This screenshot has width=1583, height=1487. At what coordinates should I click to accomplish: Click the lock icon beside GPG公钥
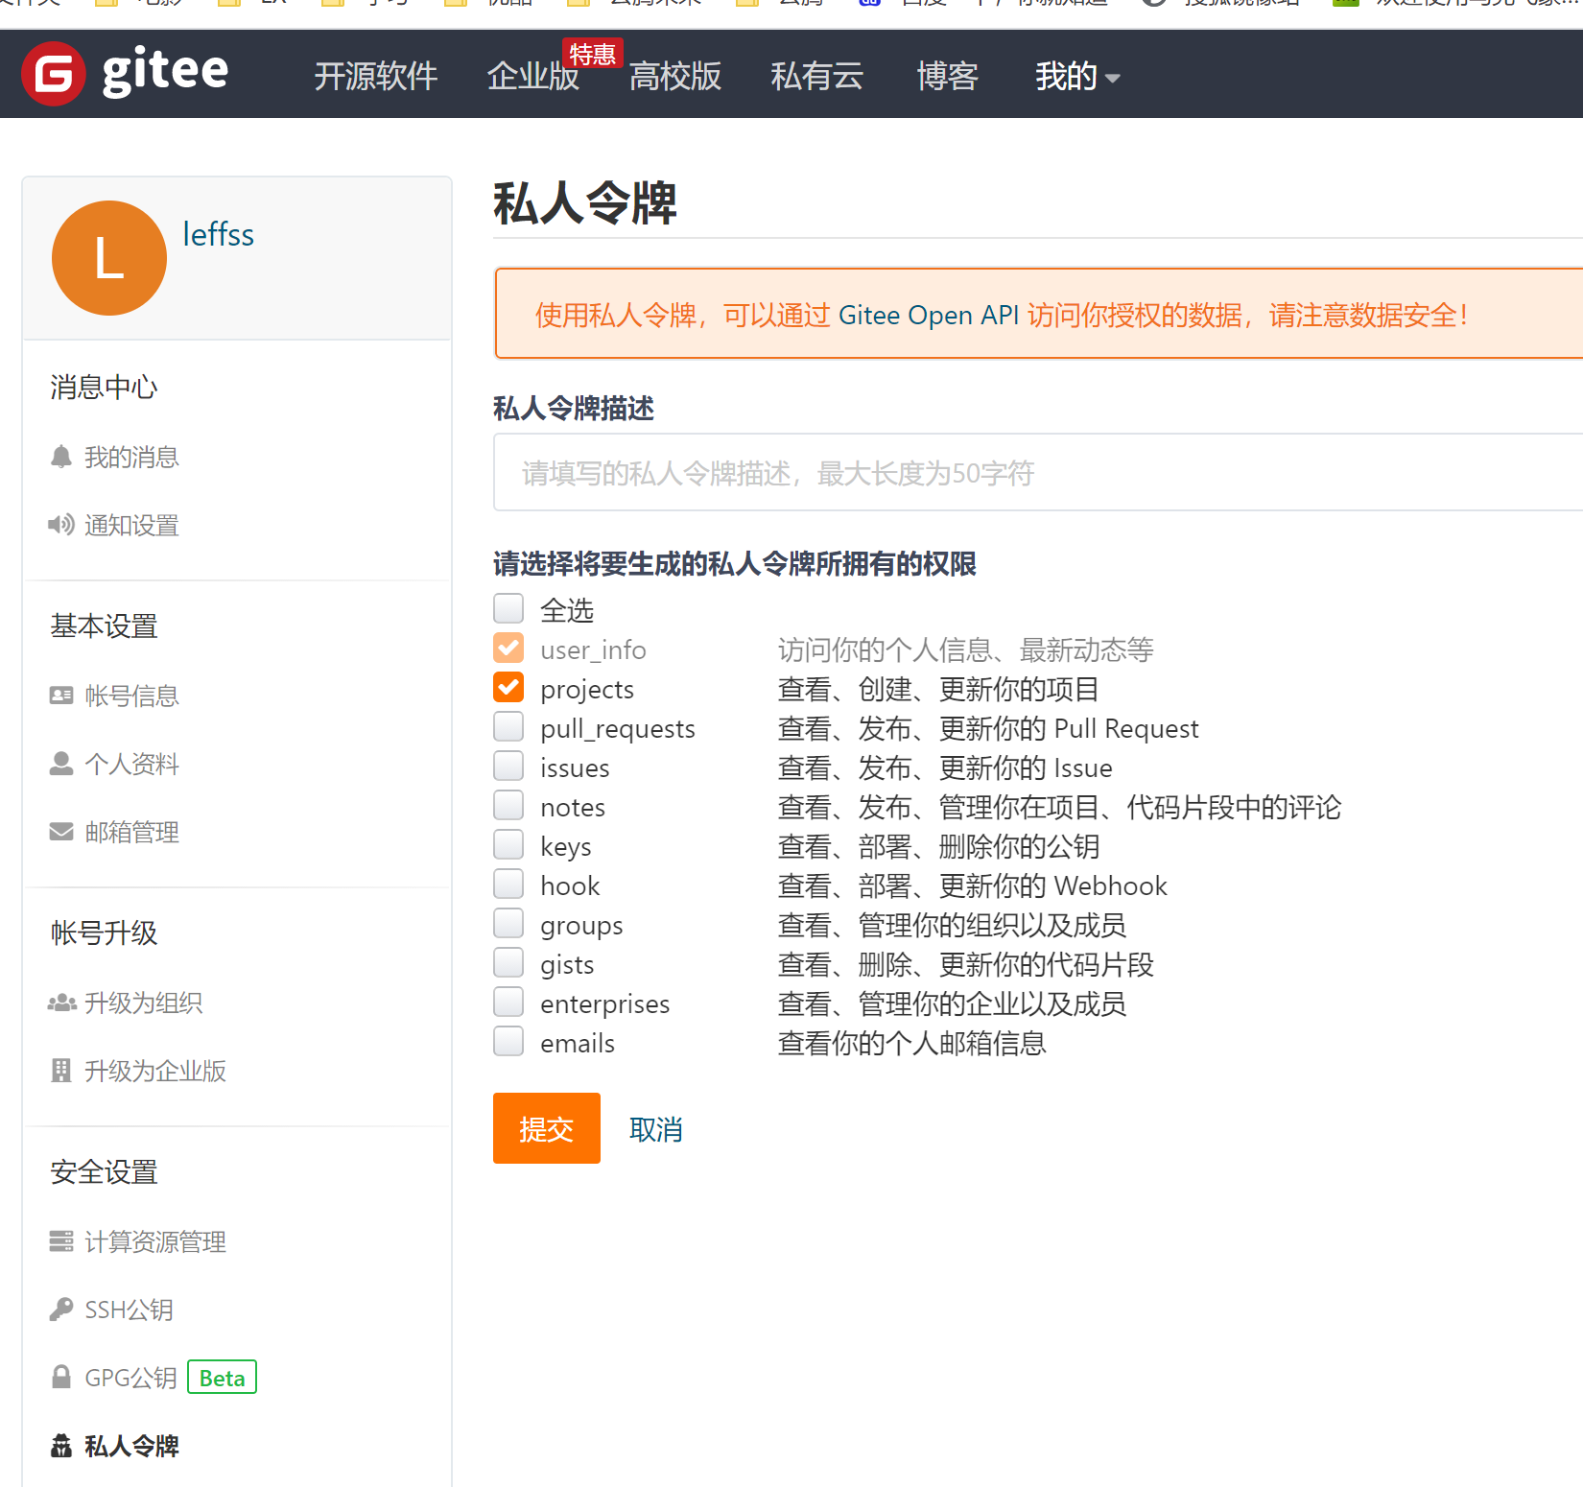point(61,1378)
